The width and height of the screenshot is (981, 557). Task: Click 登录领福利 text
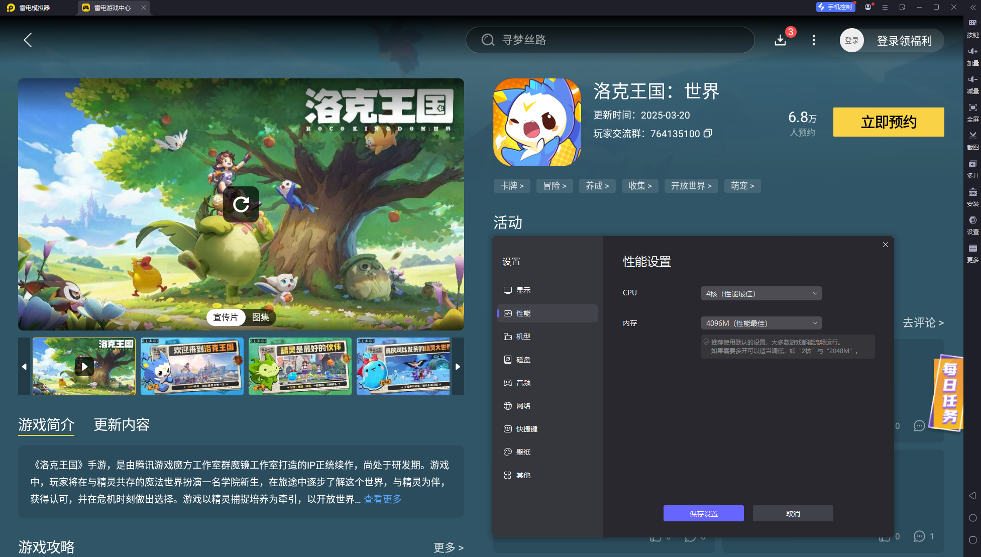click(x=904, y=41)
